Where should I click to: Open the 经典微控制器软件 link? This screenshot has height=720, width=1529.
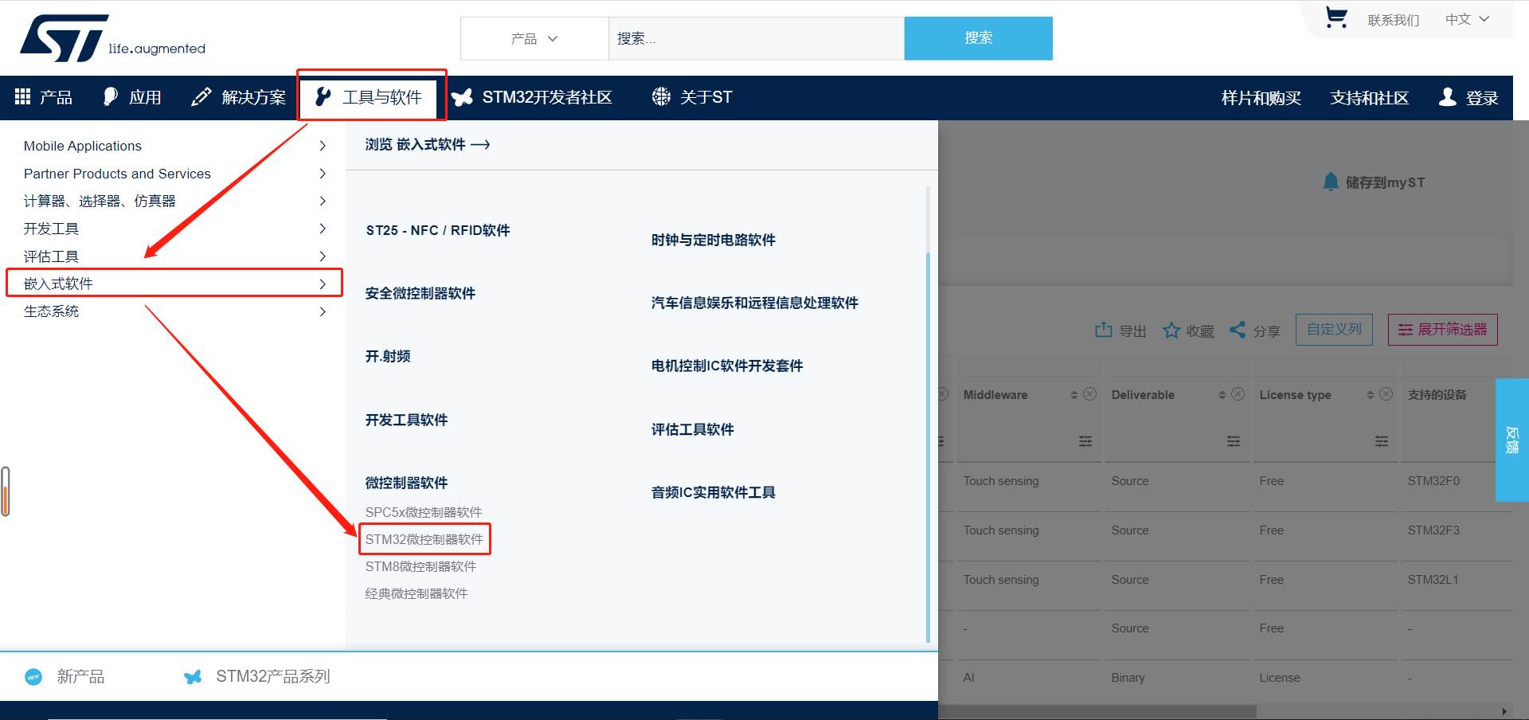point(416,593)
